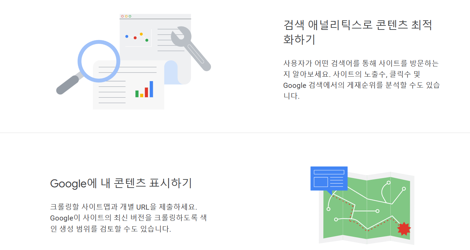Click the red starburst marker on map
This screenshot has height=250, width=470.
click(x=404, y=229)
